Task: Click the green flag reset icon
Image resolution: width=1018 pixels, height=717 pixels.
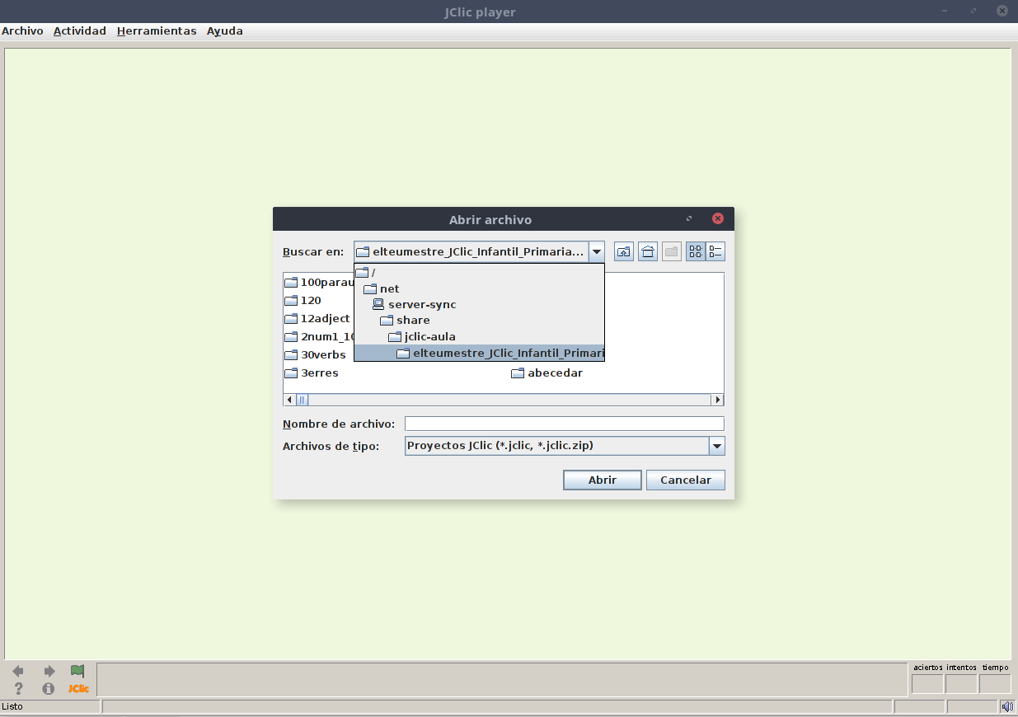Action: tap(77, 671)
